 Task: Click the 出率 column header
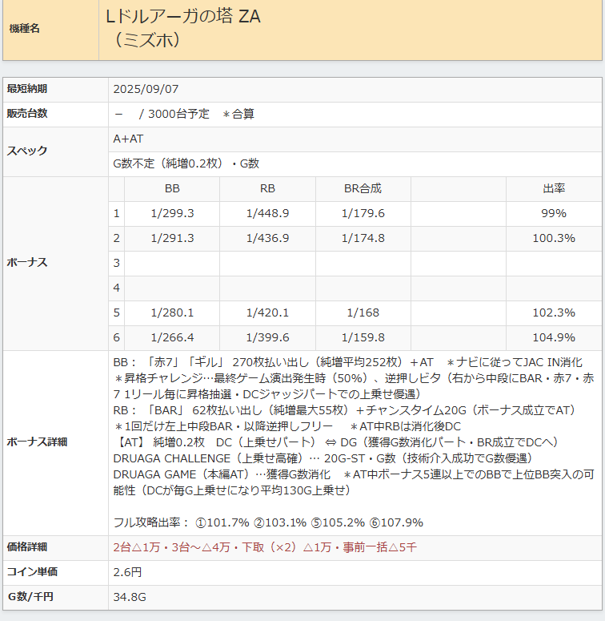(554, 188)
